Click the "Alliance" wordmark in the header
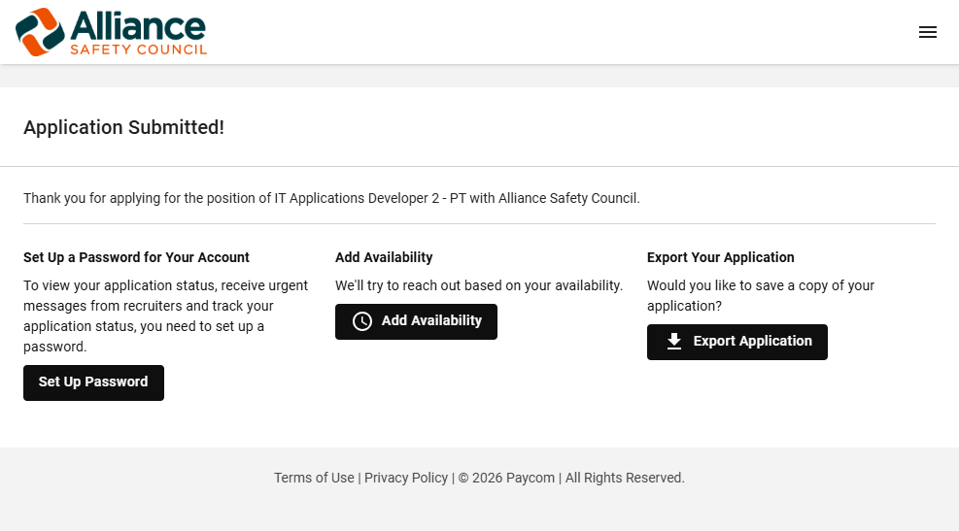 (137, 24)
